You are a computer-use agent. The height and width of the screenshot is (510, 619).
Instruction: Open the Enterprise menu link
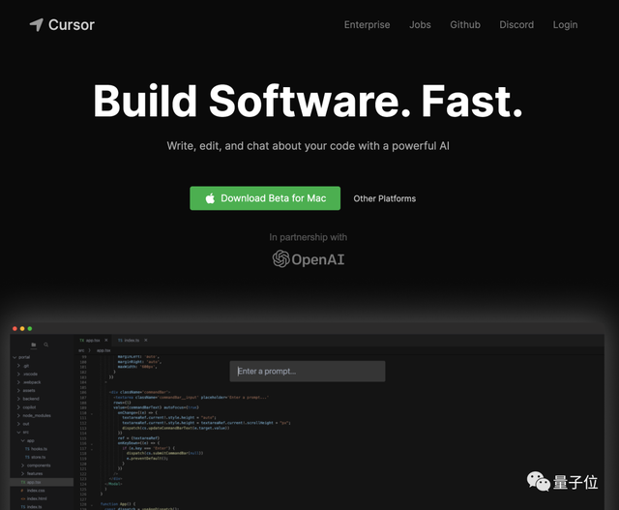point(367,25)
